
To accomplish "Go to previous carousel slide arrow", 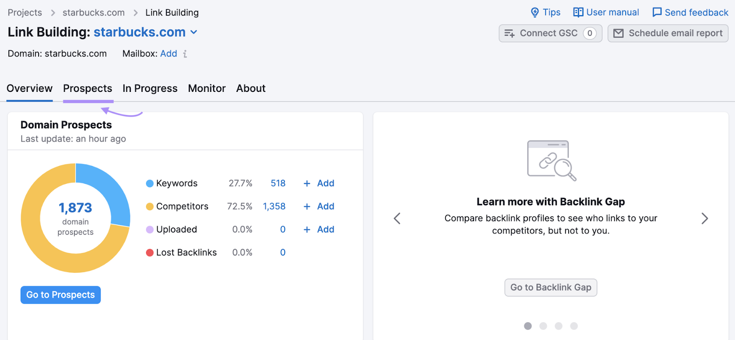I will [x=397, y=218].
